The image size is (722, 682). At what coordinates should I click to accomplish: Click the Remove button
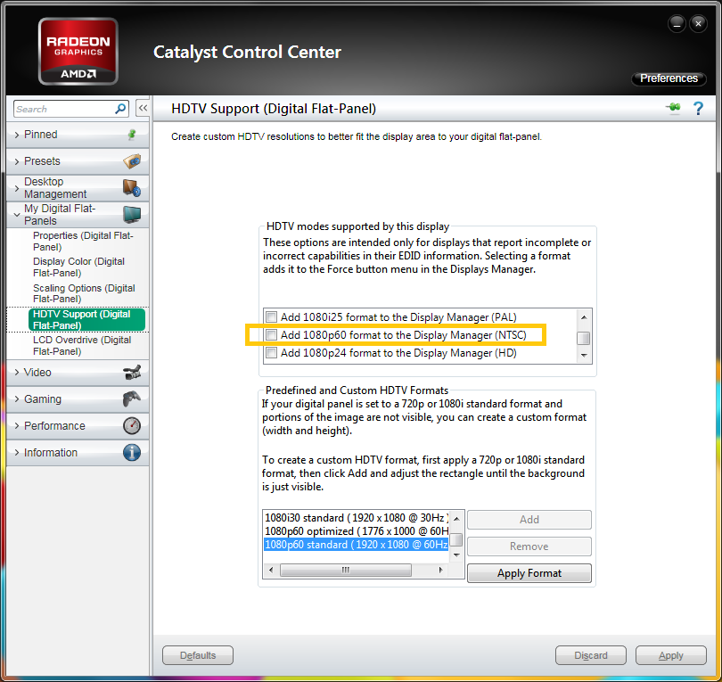[x=529, y=546]
